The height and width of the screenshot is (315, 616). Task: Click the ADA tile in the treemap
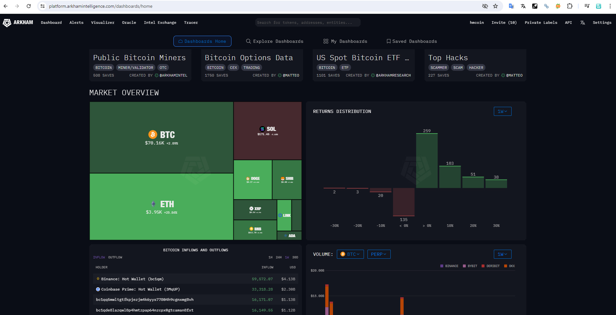(x=289, y=236)
